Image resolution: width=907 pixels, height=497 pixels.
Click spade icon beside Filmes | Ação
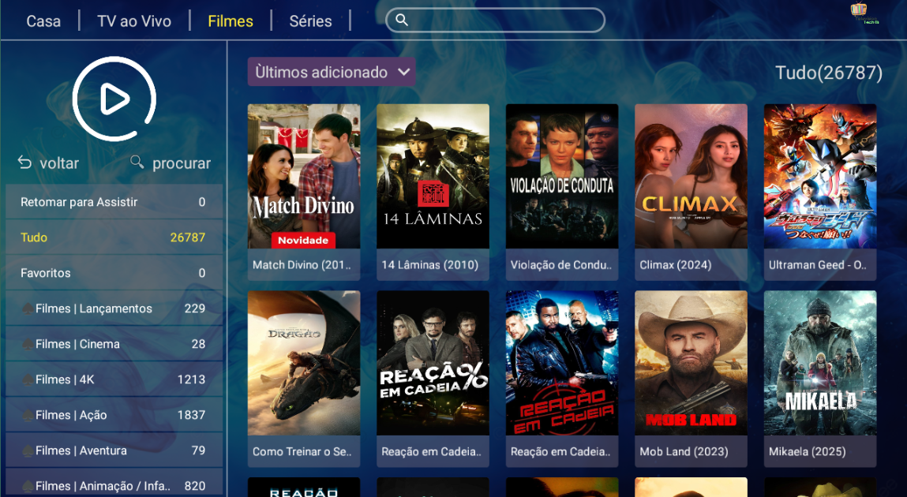click(27, 416)
